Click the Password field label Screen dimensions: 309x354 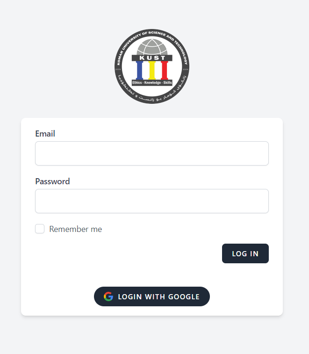(x=53, y=181)
